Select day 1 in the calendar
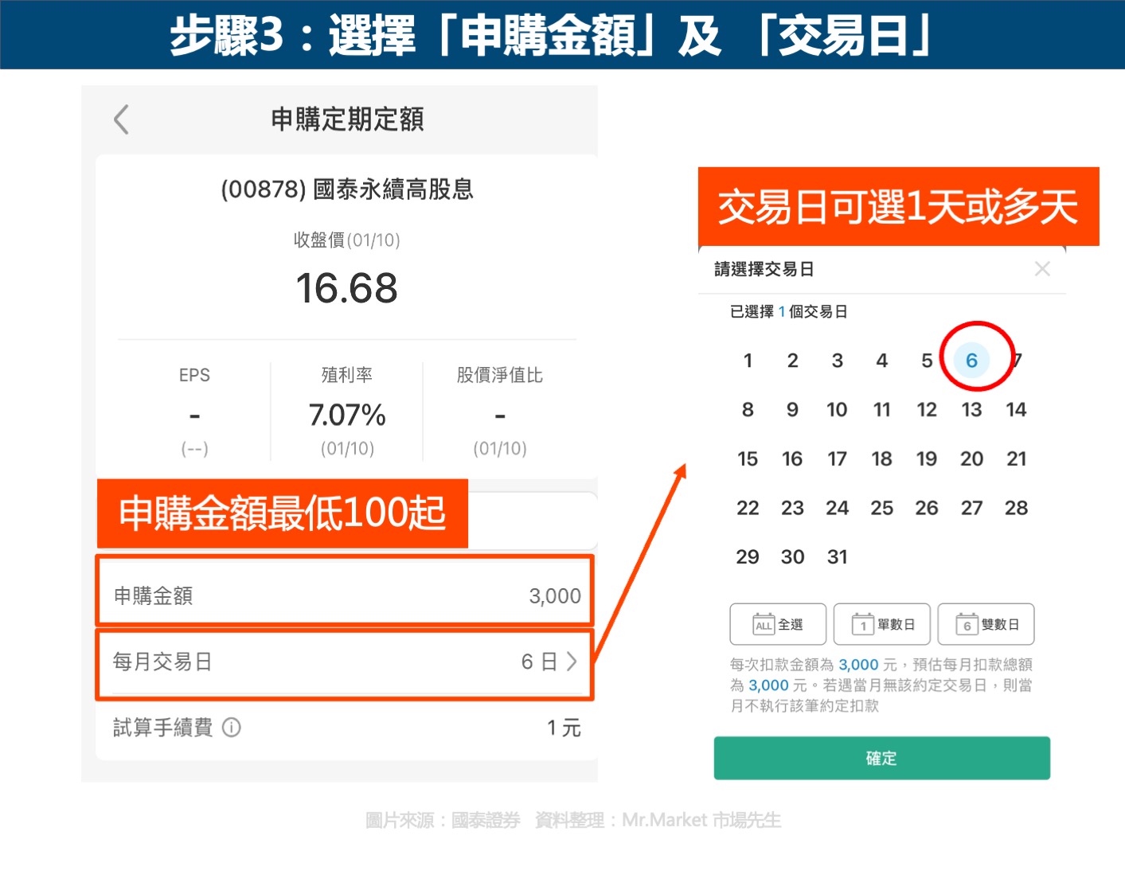The height and width of the screenshot is (886, 1125). (x=748, y=361)
